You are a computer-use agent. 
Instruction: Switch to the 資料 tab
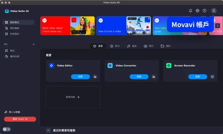[x=166, y=46]
